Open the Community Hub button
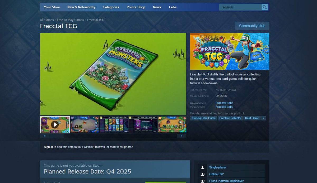Image resolution: width=317 pixels, height=183 pixels. (252, 26)
